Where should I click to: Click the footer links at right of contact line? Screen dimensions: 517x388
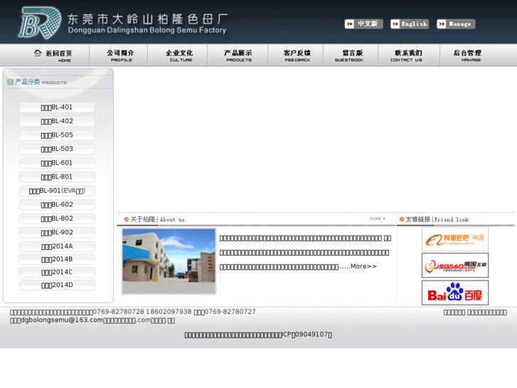(475, 313)
